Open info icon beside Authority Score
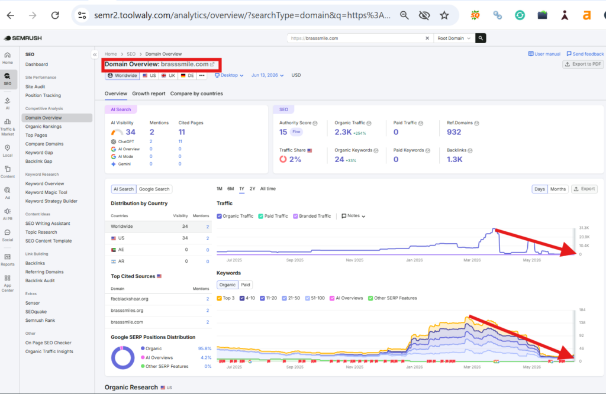Screen dimensions: 606x394 coord(315,123)
